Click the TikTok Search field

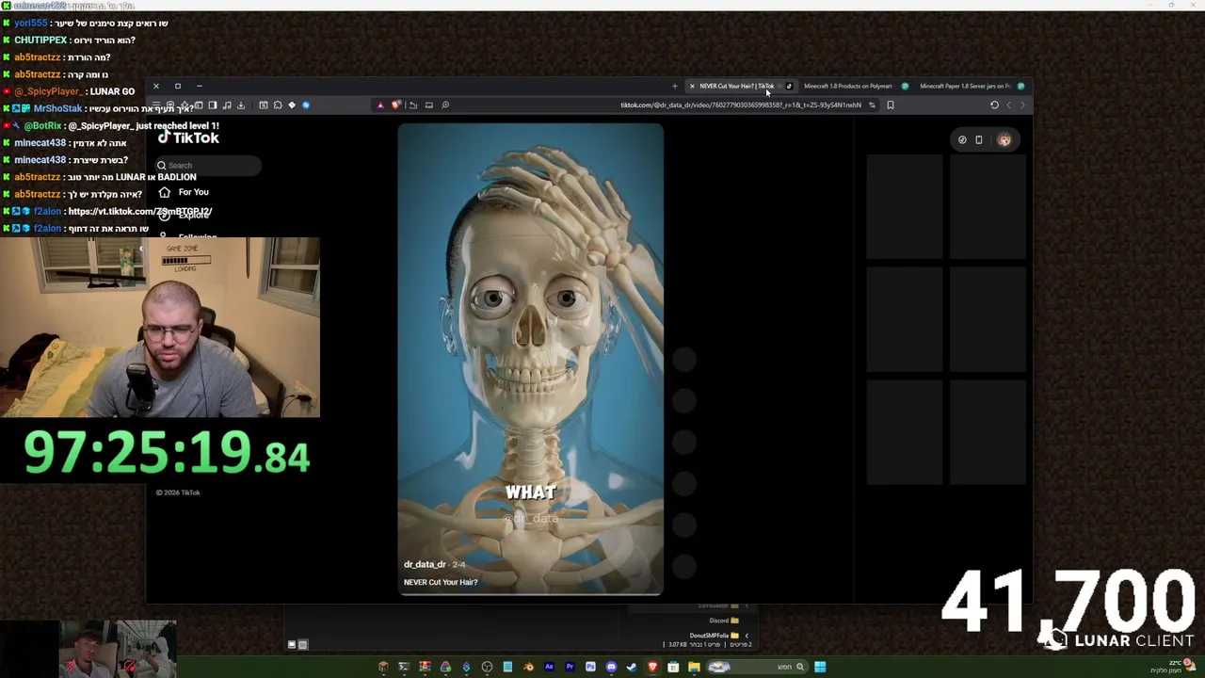pyautogui.click(x=208, y=165)
